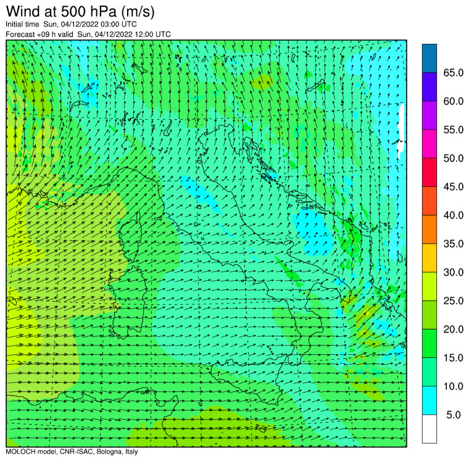Click the 20.0 colorbar label
This screenshot has width=469, height=461.
(x=454, y=329)
